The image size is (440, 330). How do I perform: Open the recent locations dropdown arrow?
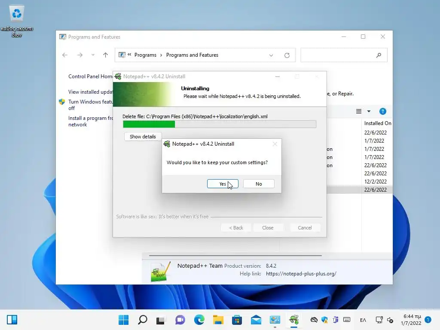pos(93,55)
